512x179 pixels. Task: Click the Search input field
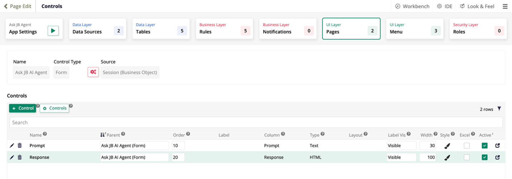(x=256, y=122)
